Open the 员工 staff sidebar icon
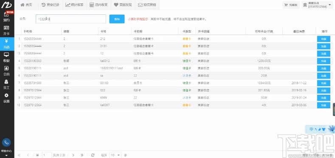The image size is (335, 158). pyautogui.click(x=6, y=85)
